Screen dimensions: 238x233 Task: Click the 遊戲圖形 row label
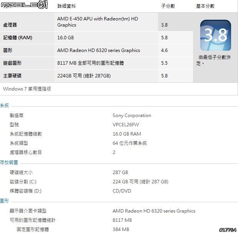click(x=12, y=63)
